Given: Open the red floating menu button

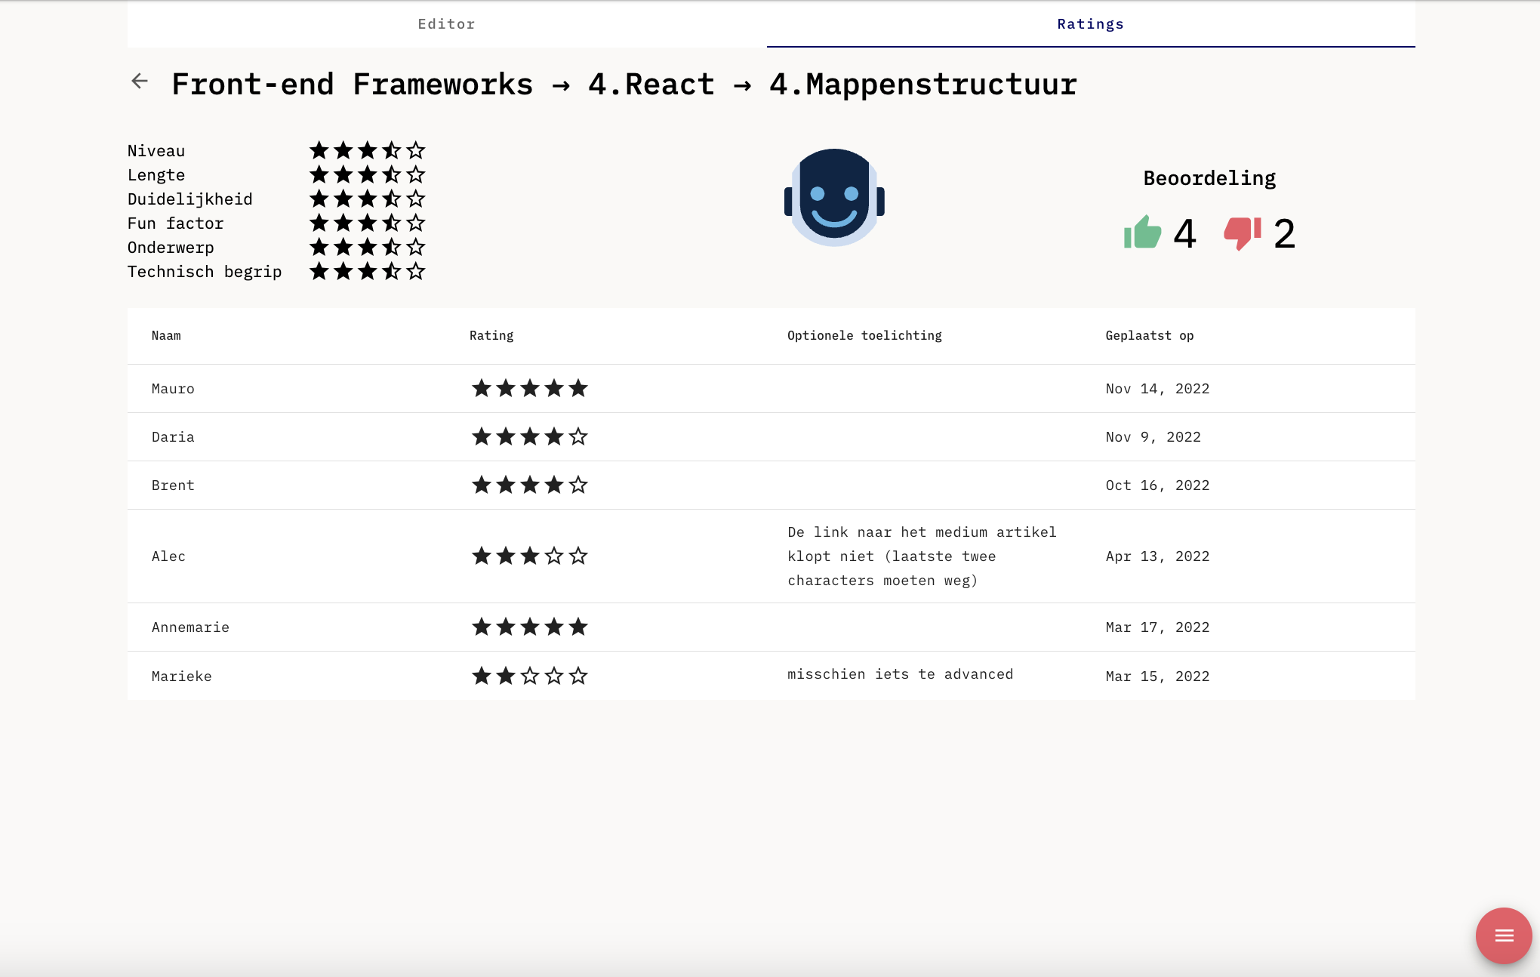Looking at the screenshot, I should point(1504,935).
